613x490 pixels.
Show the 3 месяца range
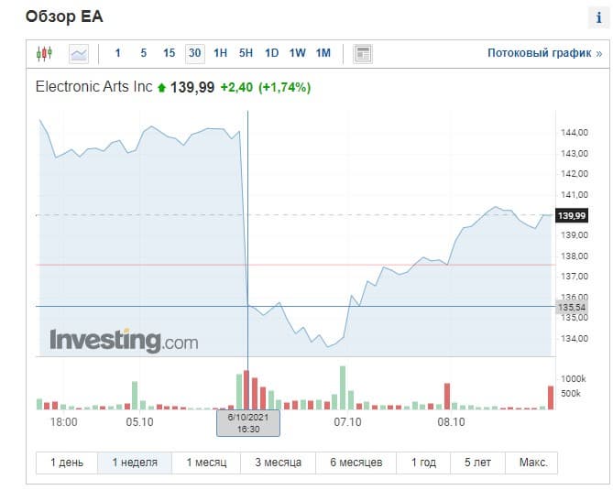(x=278, y=463)
